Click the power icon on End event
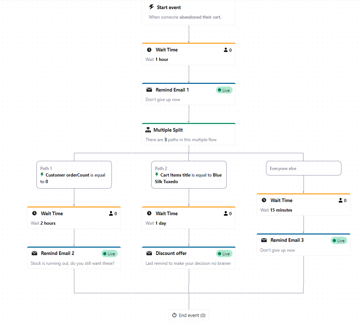360x325 pixels. tap(174, 315)
